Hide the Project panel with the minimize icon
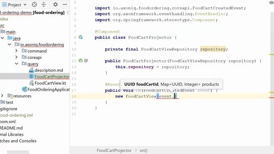 [x=65, y=4]
